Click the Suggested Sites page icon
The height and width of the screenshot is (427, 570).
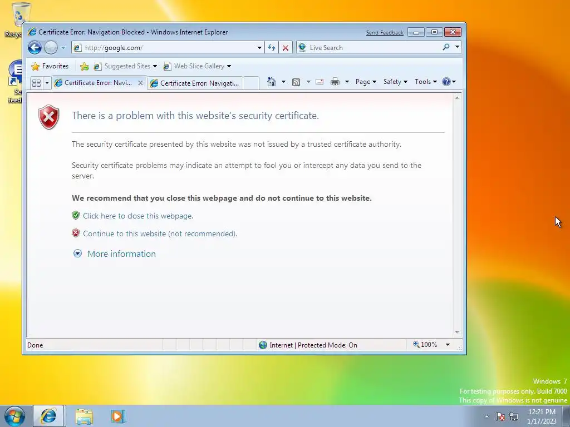(x=97, y=66)
